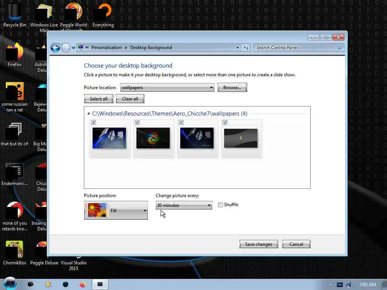Open 'that but its c#' desktop icon
The image size is (387, 290).
15,134
